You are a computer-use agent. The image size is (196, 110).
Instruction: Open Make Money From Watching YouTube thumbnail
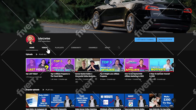coord(87,100)
